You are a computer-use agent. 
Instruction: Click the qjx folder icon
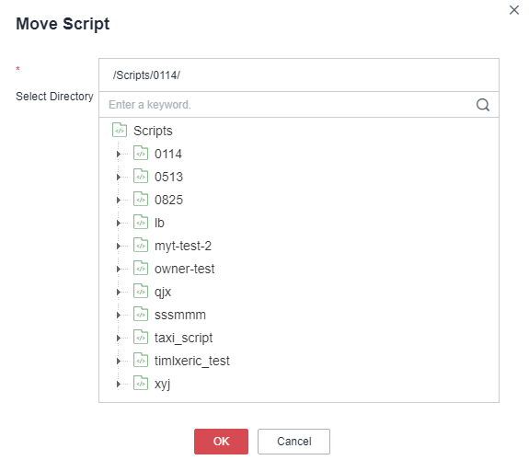tap(141, 291)
